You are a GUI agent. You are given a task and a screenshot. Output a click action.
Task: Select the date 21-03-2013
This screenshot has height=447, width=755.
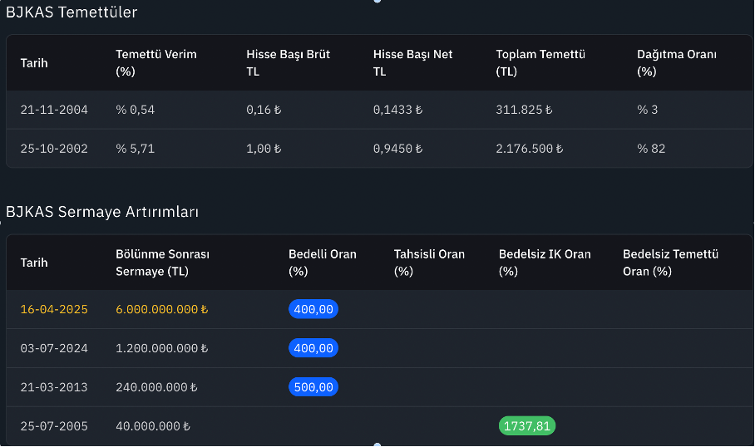pos(54,387)
